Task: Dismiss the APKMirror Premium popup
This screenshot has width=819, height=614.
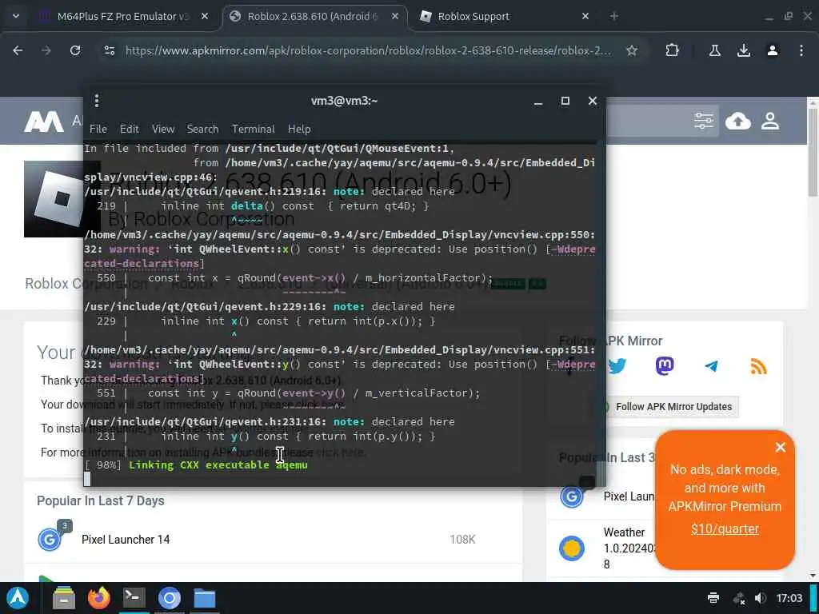Action: (781, 447)
